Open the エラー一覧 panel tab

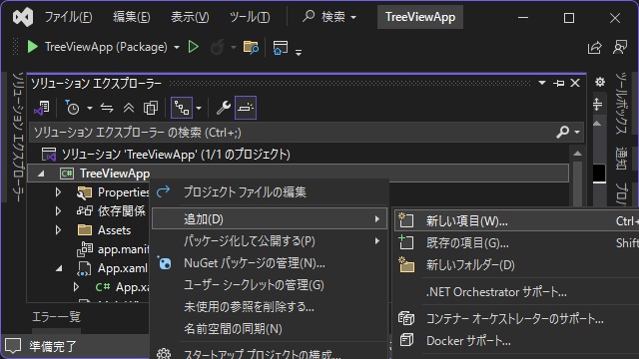tap(56, 317)
